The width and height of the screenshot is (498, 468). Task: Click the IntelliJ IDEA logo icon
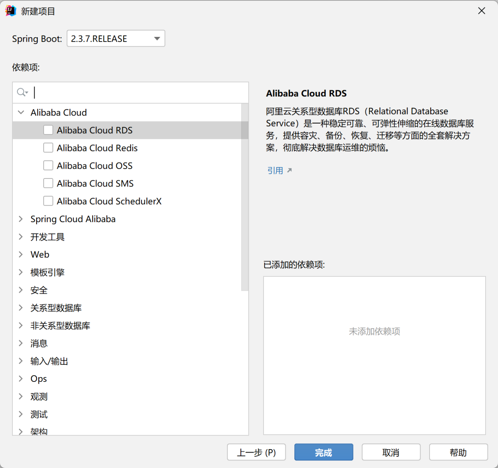pyautogui.click(x=11, y=11)
